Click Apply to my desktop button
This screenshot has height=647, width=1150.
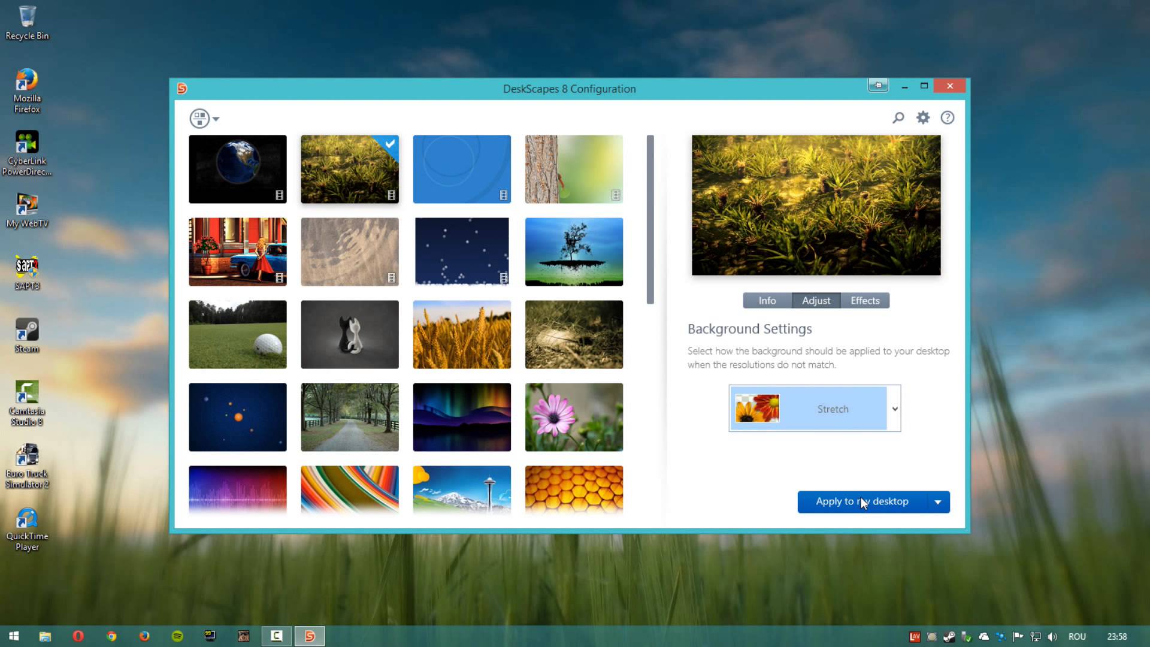point(862,502)
